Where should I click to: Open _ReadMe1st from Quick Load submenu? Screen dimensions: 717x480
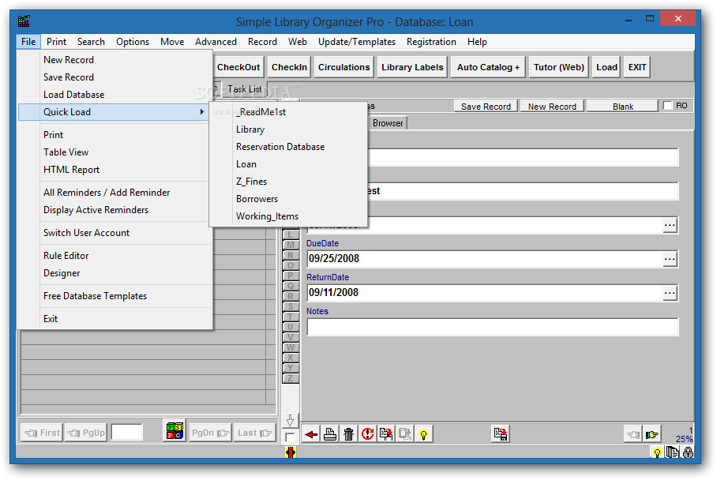[x=261, y=112]
